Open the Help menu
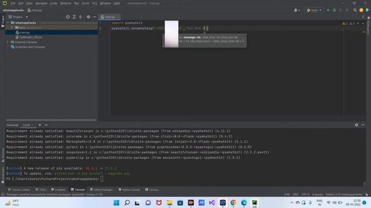371x208 pixels. pyautogui.click(x=117, y=3)
